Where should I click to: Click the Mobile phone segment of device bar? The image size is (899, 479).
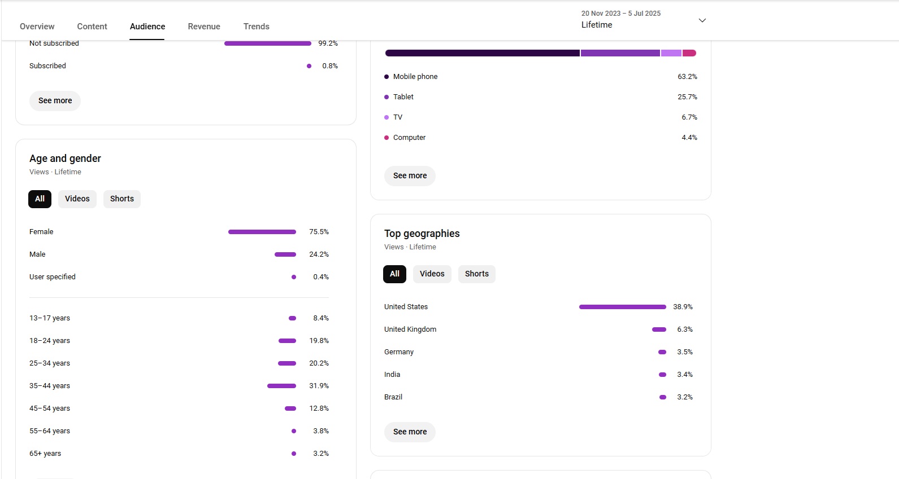click(483, 53)
